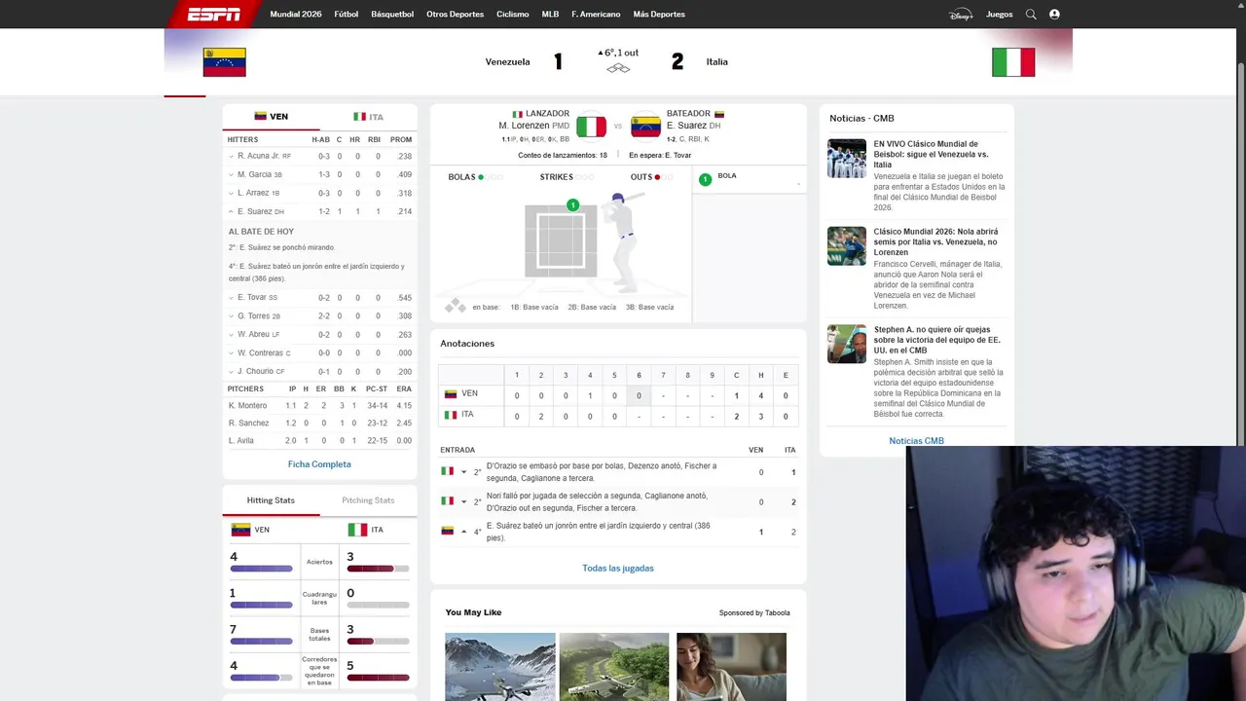
Task: Expand the Nori fielder's choice play
Action: tap(464, 502)
